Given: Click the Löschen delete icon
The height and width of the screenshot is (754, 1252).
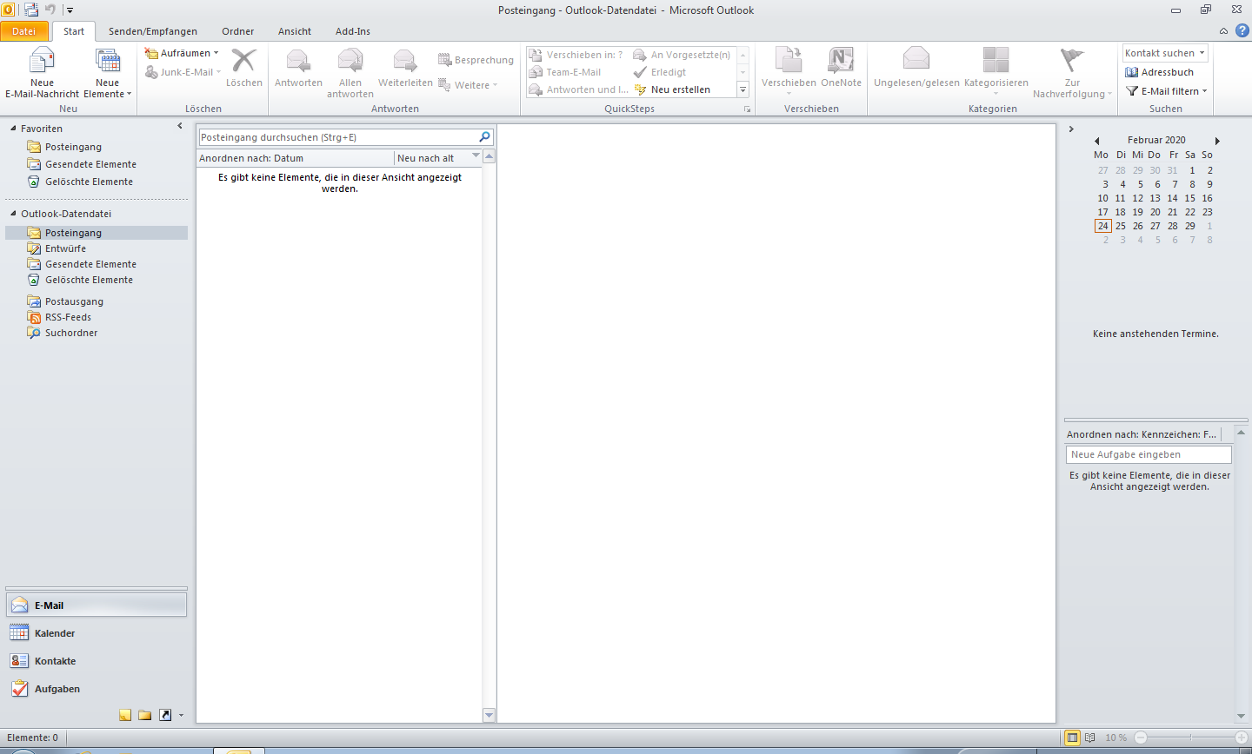Looking at the screenshot, I should coord(243,67).
